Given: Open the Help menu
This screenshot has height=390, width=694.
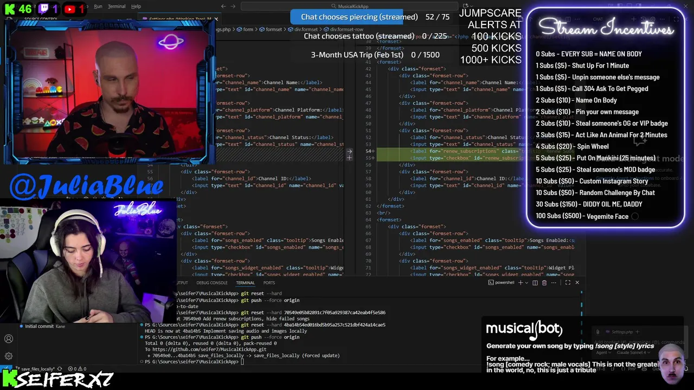Looking at the screenshot, I should [136, 6].
